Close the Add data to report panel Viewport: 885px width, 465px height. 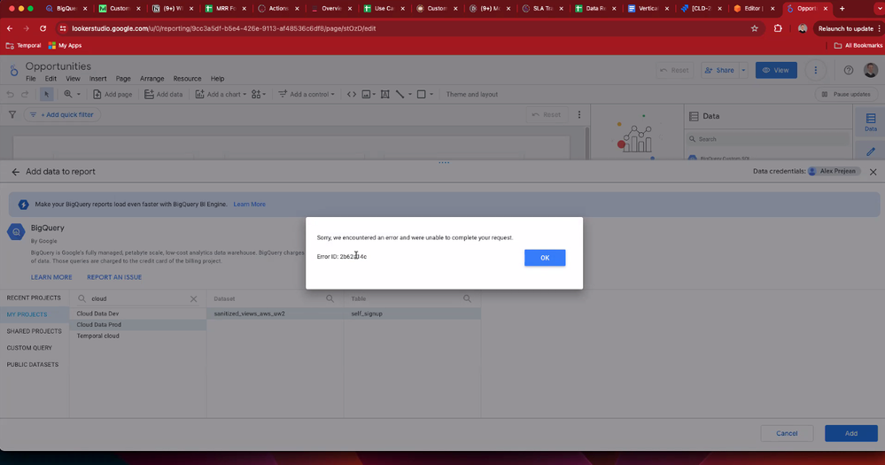click(873, 172)
